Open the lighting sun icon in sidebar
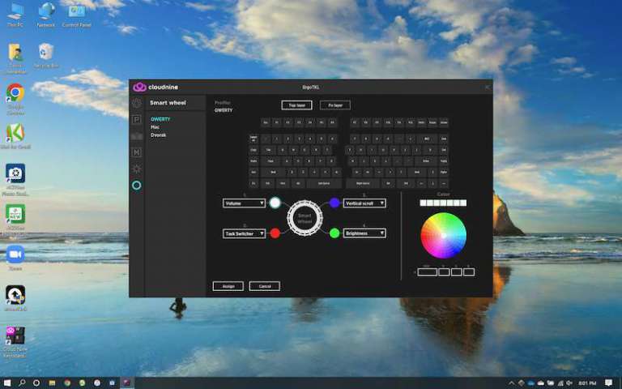 pos(136,169)
